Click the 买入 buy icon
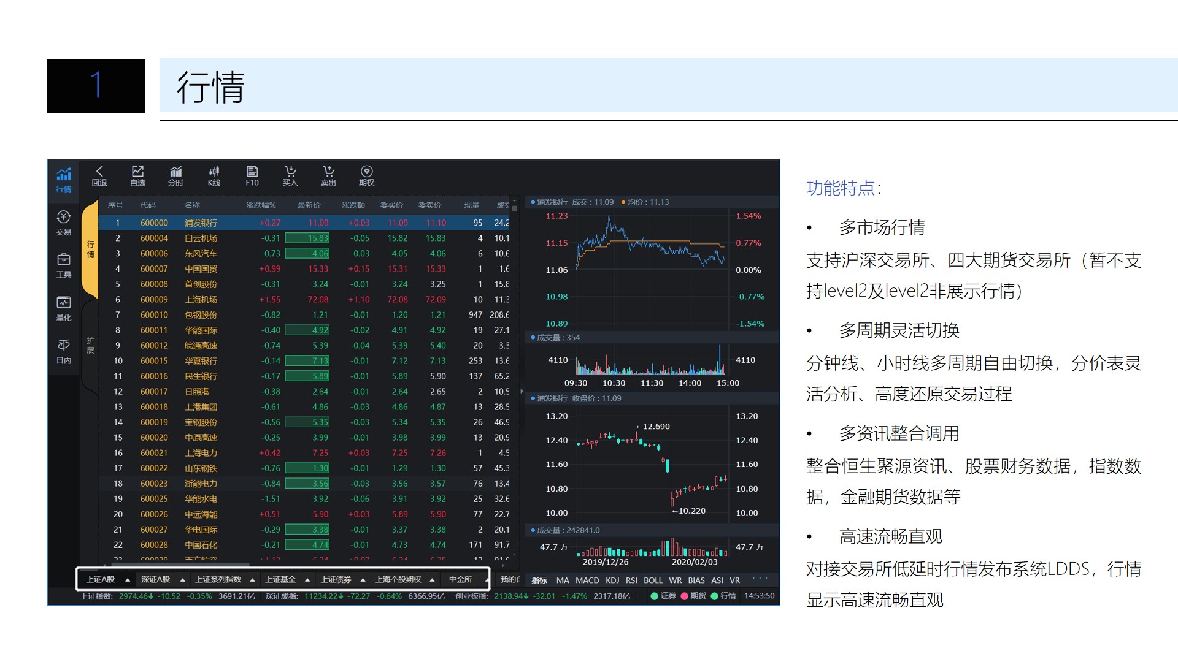This screenshot has width=1178, height=662. pyautogui.click(x=290, y=176)
